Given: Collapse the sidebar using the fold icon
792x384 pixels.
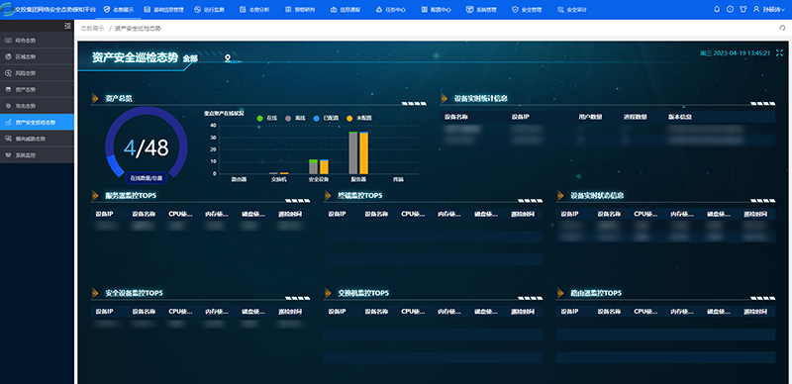Looking at the screenshot, I should pyautogui.click(x=67, y=26).
